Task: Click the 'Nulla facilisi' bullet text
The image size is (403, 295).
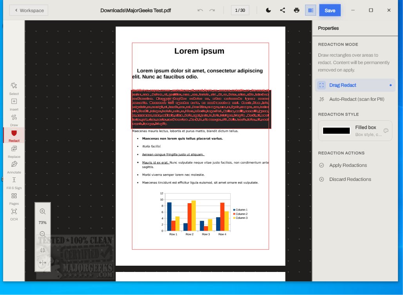Action: coord(152,146)
